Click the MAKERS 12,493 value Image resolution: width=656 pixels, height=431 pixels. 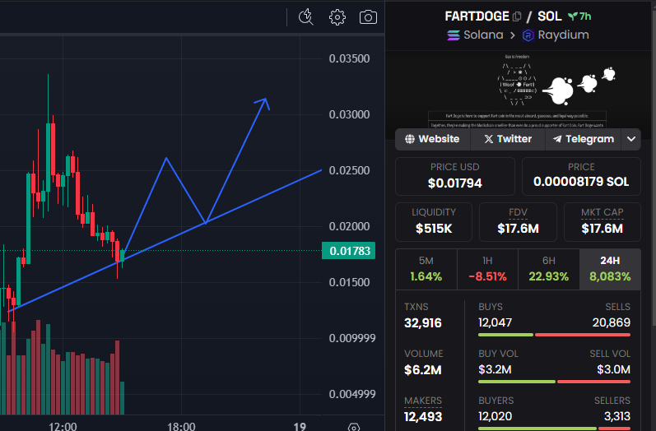click(423, 416)
